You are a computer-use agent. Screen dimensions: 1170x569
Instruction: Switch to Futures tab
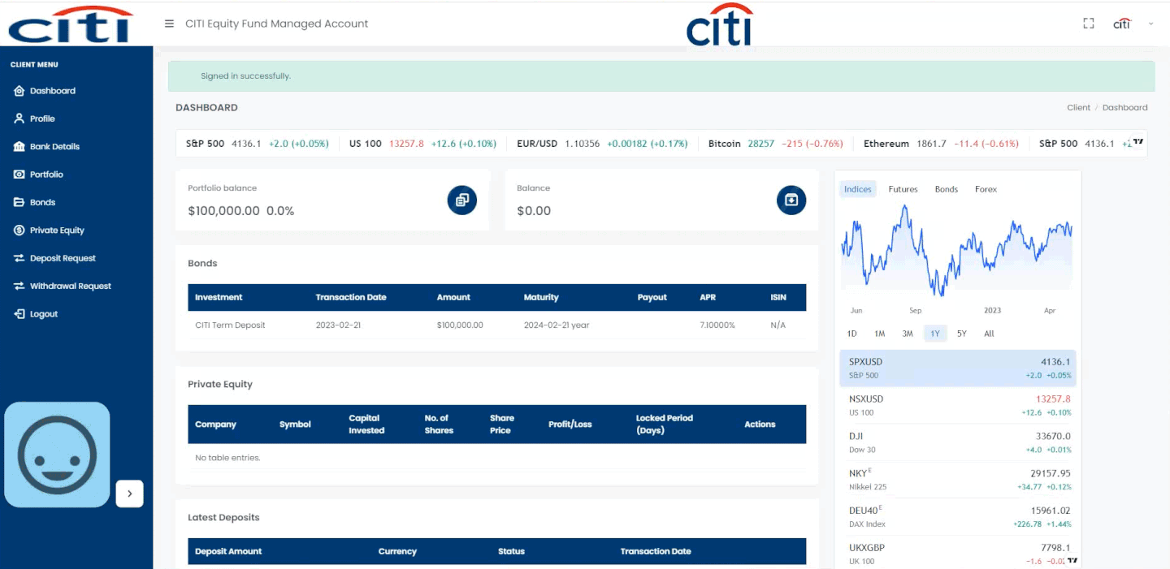coord(903,189)
